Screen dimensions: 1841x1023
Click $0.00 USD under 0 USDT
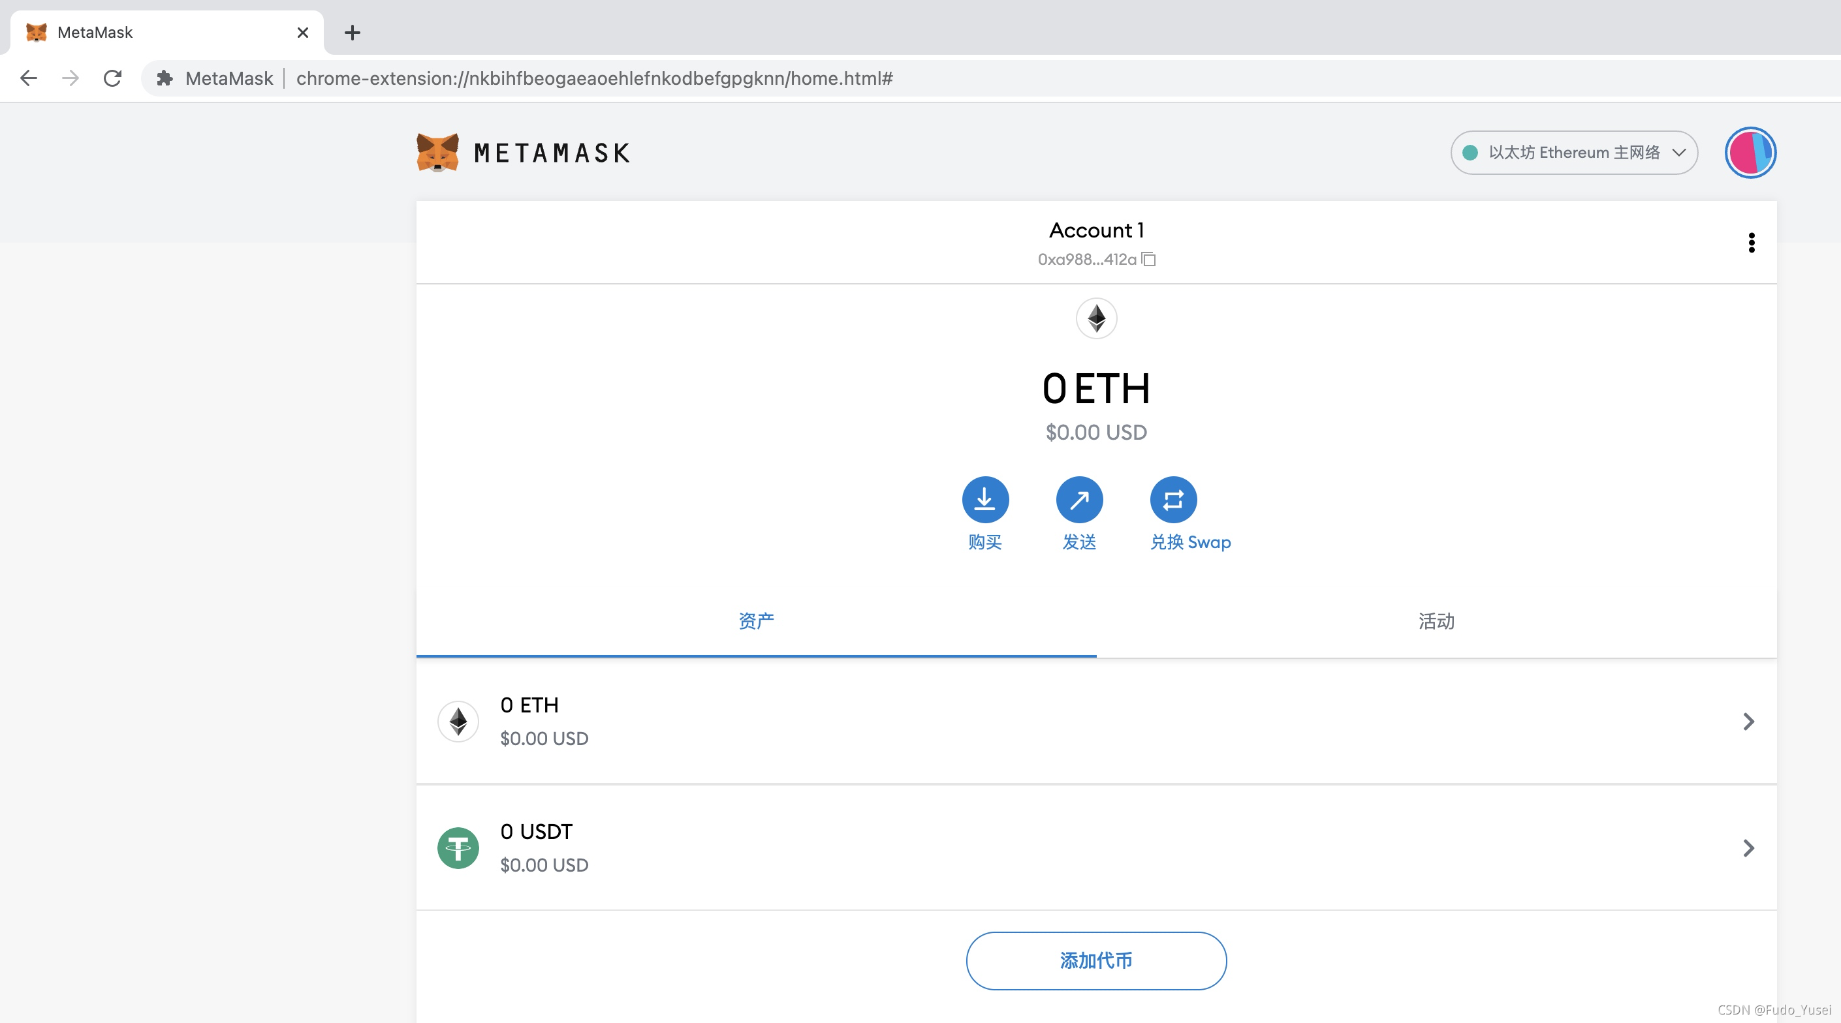(544, 865)
